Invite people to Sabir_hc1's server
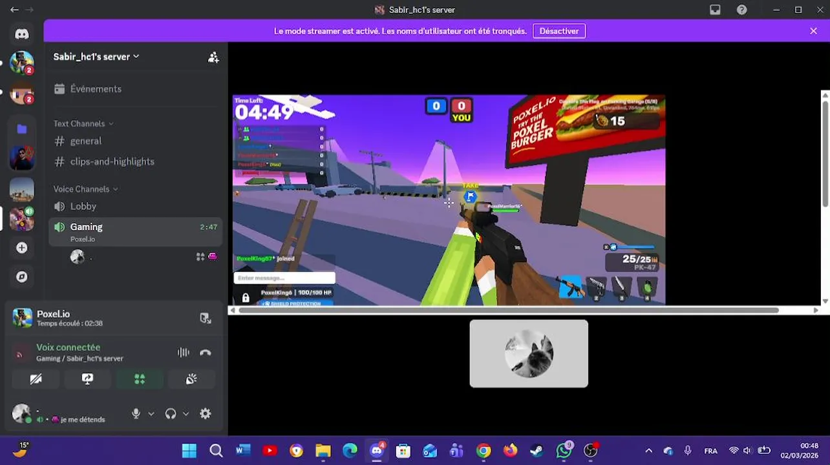 coord(213,57)
